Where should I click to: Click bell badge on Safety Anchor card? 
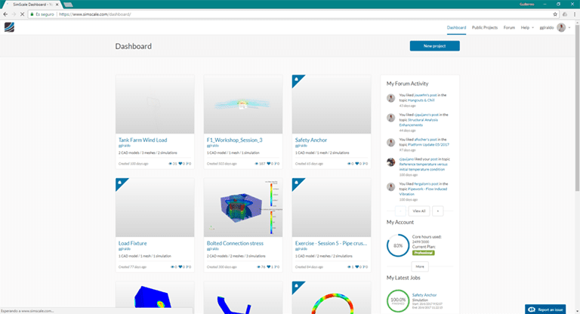[x=296, y=79]
